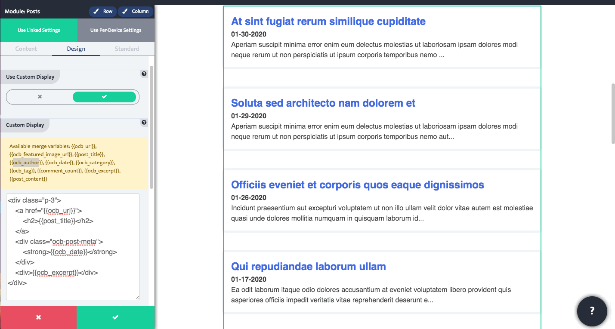
Task: Click the excerpt starting 'Incidunt praesentium aut excepturi'
Action: coord(382,213)
